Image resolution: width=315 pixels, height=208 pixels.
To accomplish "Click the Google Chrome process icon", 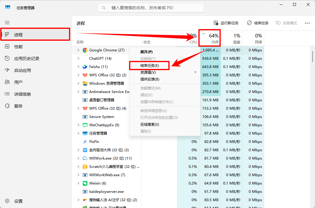I will click(85, 50).
